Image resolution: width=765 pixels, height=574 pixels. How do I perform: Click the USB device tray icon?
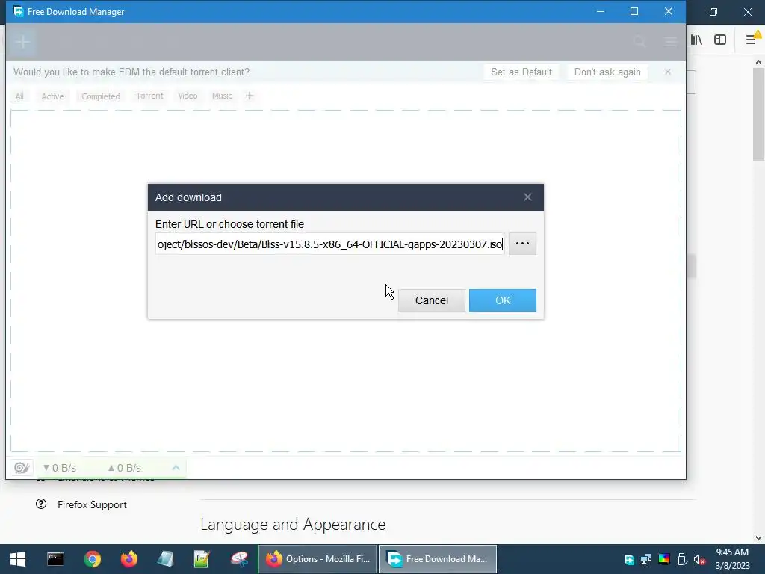682,559
